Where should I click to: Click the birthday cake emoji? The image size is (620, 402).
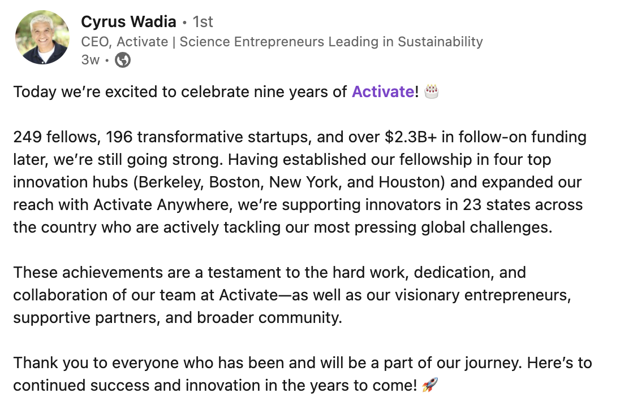coord(431,91)
